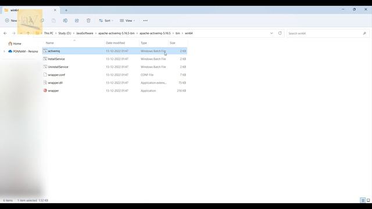Open the Sort dropdown
This screenshot has width=372, height=209.
tap(106, 21)
